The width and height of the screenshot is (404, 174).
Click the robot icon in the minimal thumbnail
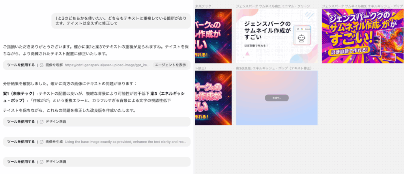click(x=302, y=39)
